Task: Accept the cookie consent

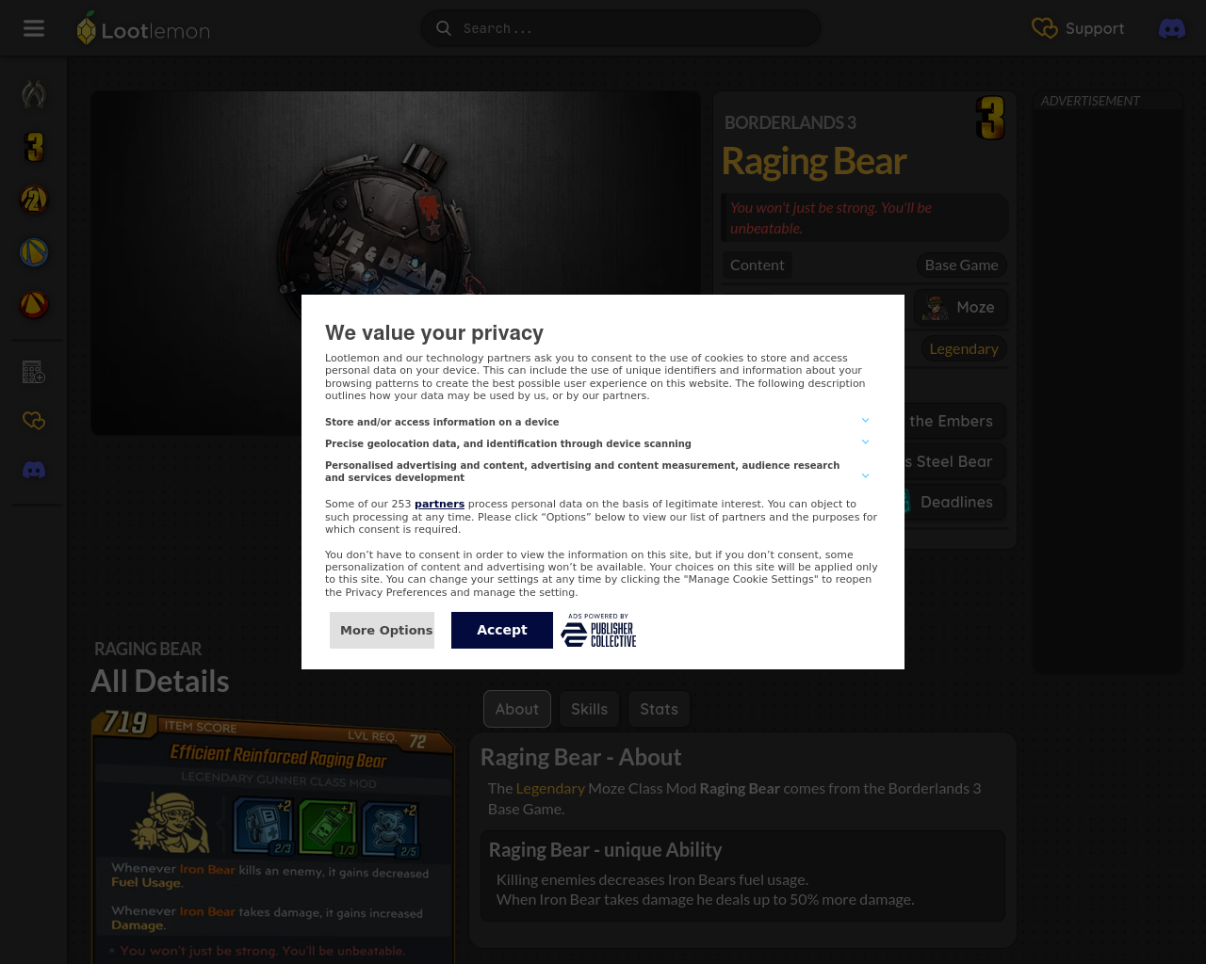Action: (x=502, y=630)
